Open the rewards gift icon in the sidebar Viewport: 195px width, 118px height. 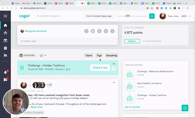pyautogui.click(x=5, y=48)
